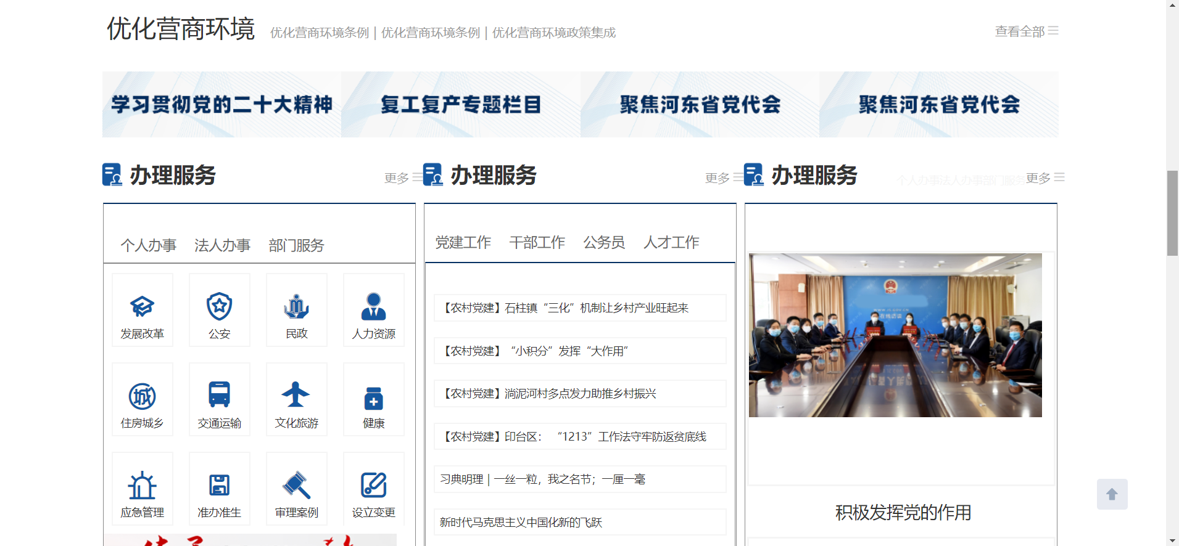
Task: Click the vertical scrollbar thumb
Action: [1172, 213]
